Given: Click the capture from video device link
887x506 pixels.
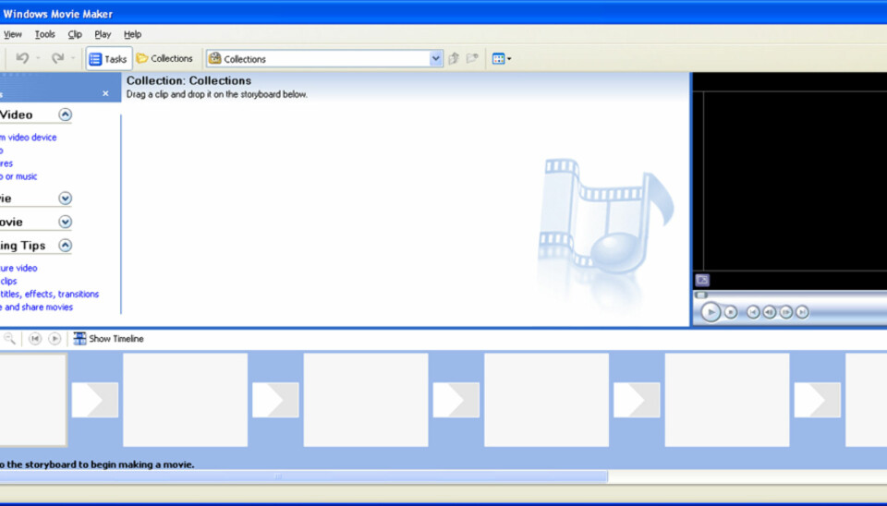Looking at the screenshot, I should 29,138.
